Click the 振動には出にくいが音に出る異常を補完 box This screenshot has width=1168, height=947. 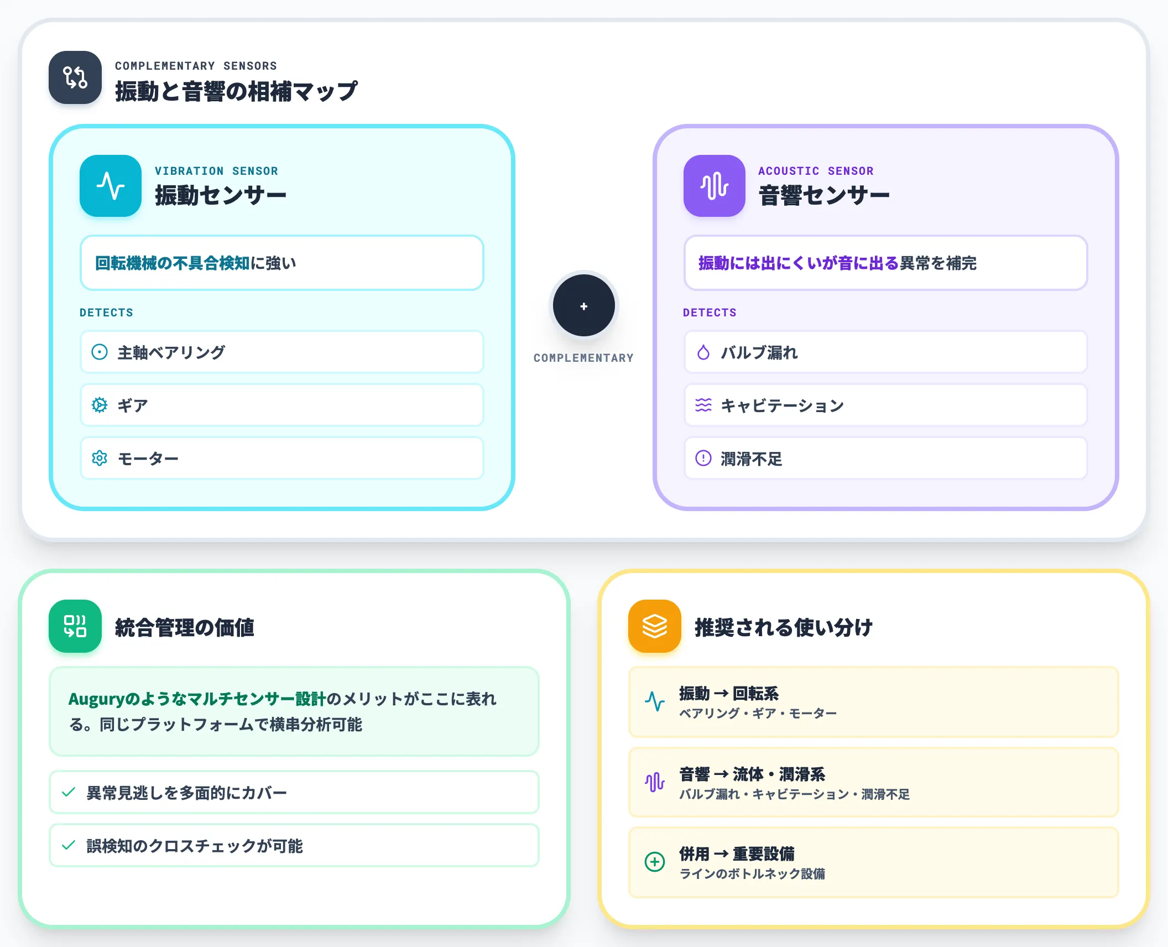[886, 263]
